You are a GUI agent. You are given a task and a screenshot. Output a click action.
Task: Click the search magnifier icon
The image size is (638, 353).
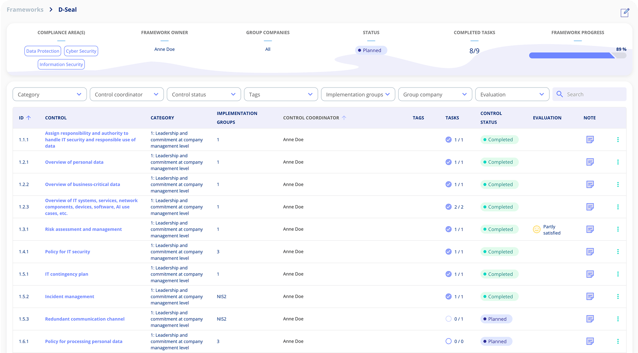point(559,94)
